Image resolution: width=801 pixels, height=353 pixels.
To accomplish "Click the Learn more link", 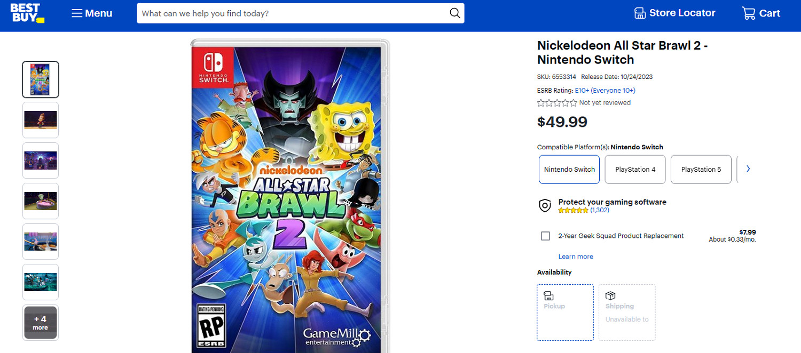I will (x=576, y=257).
